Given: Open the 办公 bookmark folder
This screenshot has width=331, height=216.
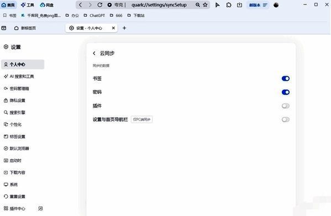Looking at the screenshot, I should 72,15.
